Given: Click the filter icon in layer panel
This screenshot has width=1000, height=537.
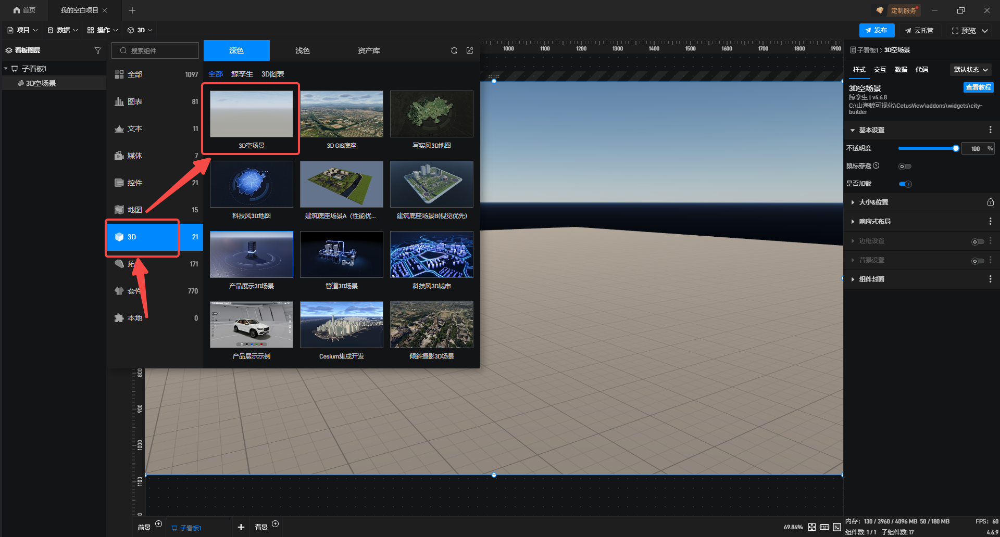Looking at the screenshot, I should click(97, 50).
